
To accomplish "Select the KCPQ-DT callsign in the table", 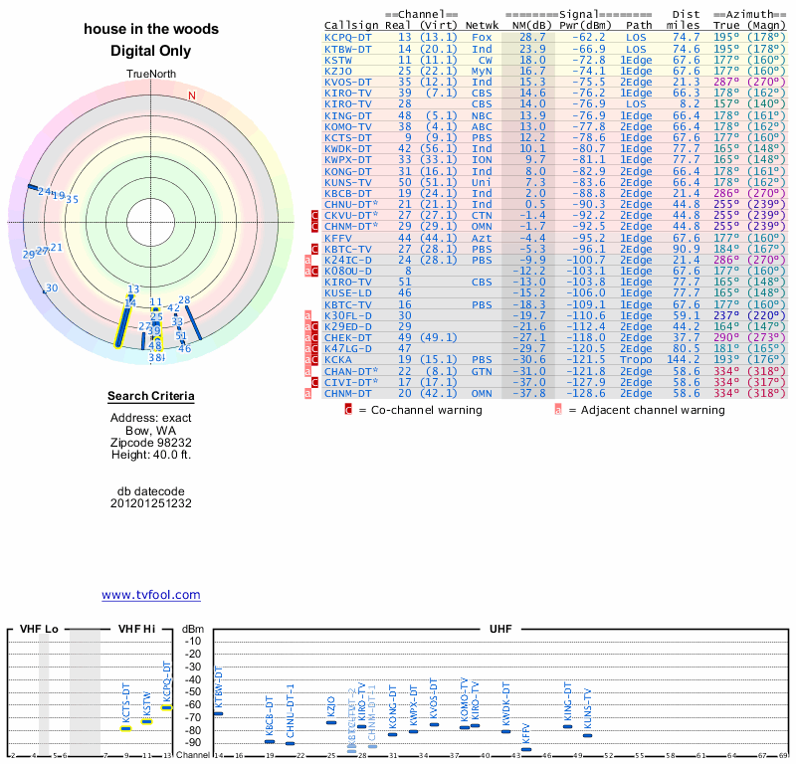I will pos(351,37).
